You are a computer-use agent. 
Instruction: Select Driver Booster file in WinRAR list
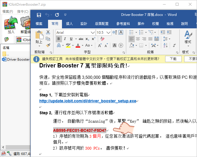tap(16, 60)
